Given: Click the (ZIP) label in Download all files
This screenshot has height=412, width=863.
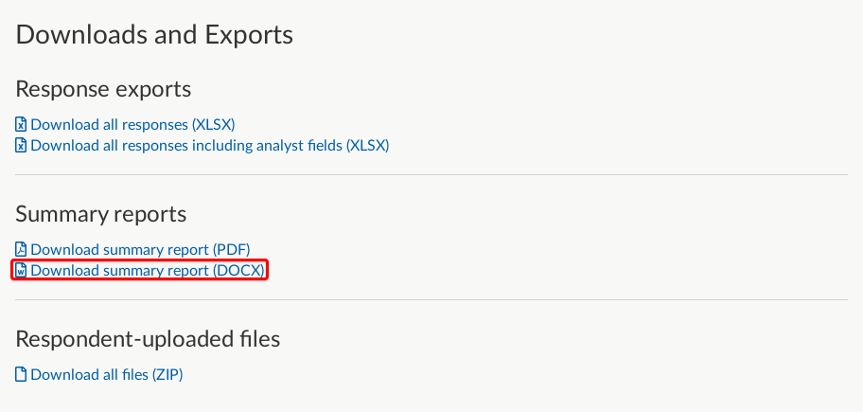Looking at the screenshot, I should coord(167,374).
